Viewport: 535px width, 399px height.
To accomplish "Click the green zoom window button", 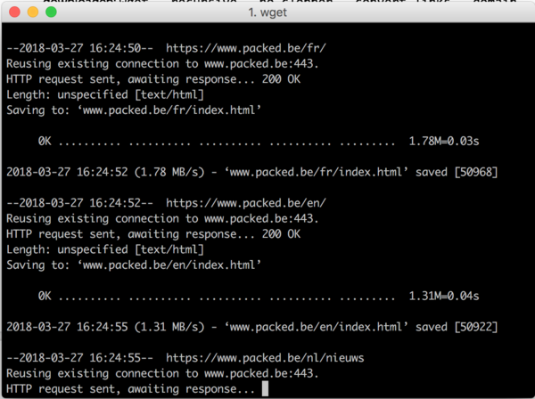I will (51, 12).
